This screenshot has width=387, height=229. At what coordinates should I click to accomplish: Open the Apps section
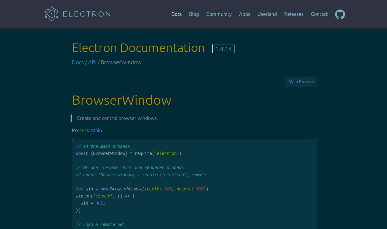pyautogui.click(x=245, y=14)
